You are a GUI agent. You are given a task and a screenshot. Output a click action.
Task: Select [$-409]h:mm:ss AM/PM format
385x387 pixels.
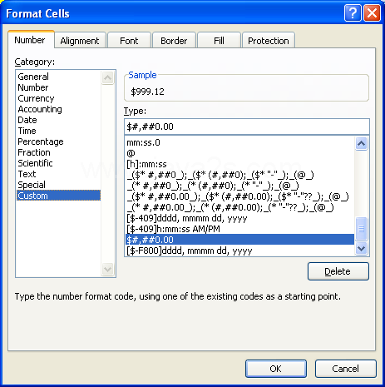click(x=239, y=229)
